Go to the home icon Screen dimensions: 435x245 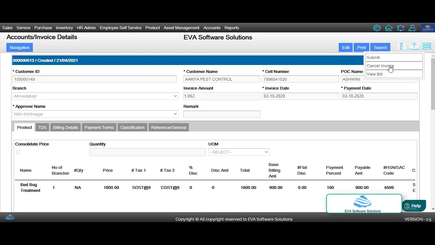pyautogui.click(x=389, y=28)
